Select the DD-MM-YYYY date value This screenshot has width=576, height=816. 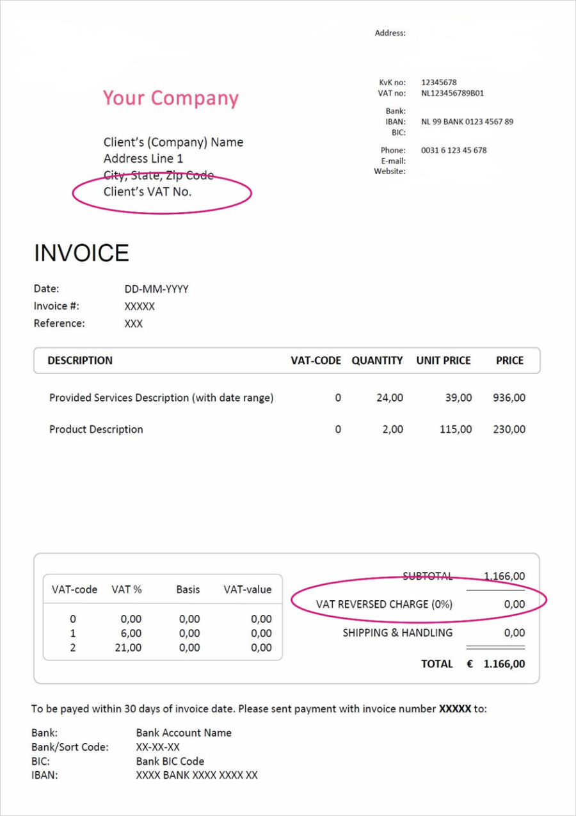pos(157,290)
